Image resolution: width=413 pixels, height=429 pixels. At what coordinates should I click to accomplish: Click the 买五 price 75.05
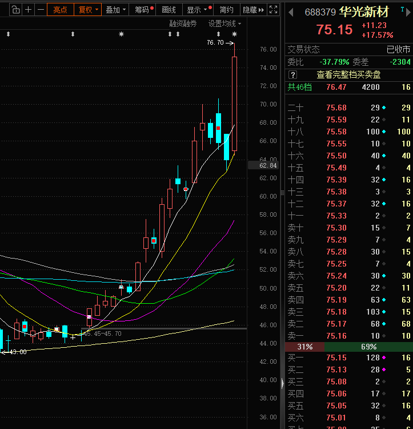(x=336, y=406)
